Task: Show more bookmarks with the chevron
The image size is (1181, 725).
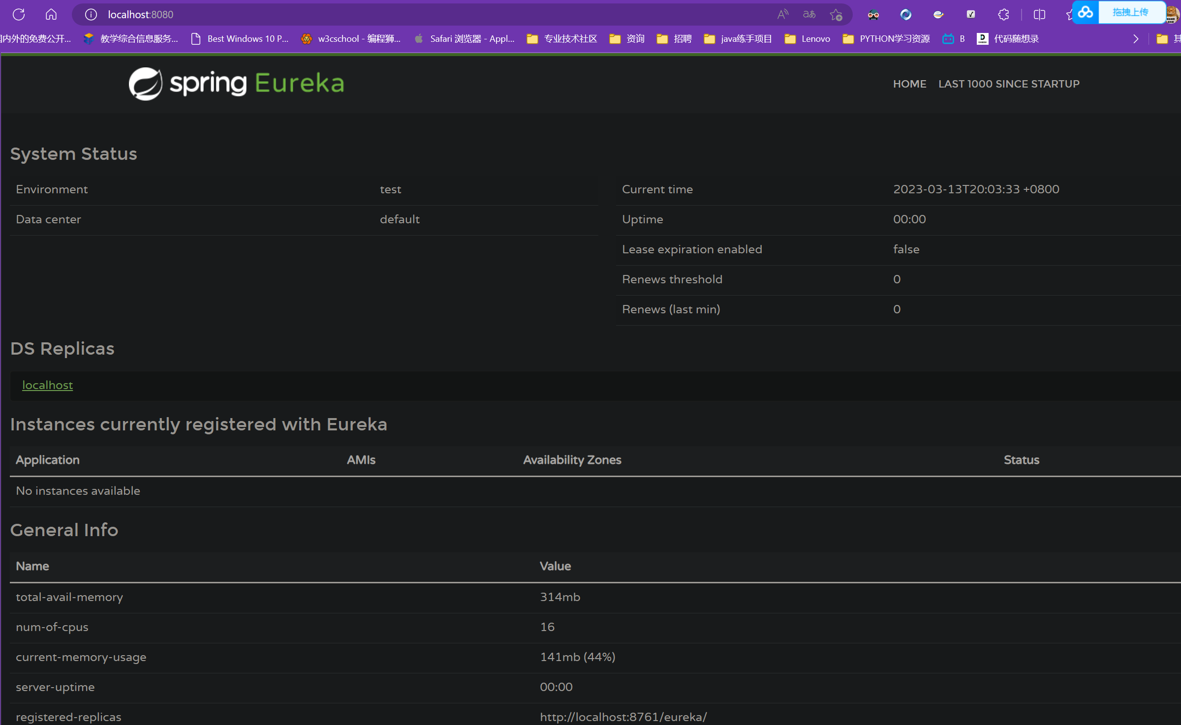Action: 1136,39
